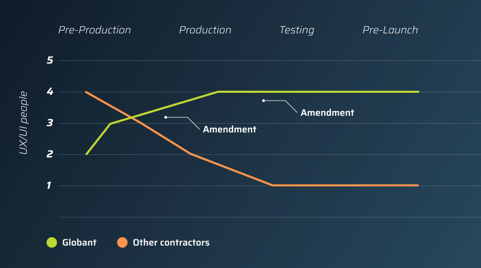
Task: Click the Amendment label under the Production heading
Action: pos(230,129)
